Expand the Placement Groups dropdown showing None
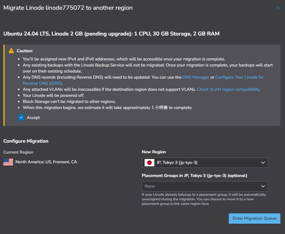Image resolution: width=285 pixels, height=234 pixels. (205, 186)
